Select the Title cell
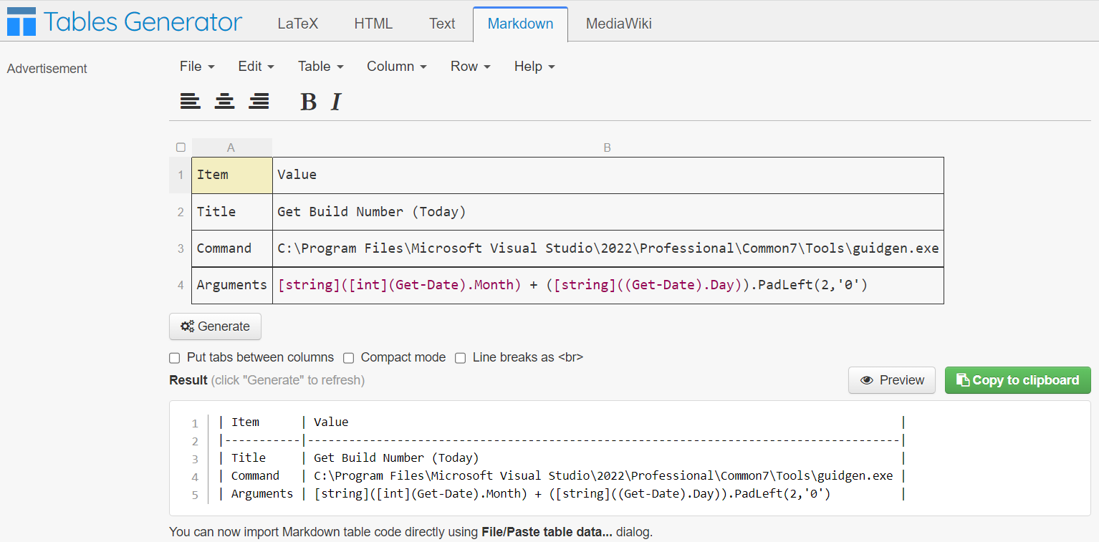This screenshot has width=1099, height=542. (232, 212)
